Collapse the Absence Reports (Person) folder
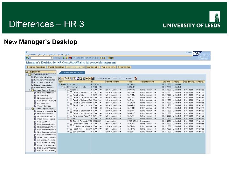The height and width of the screenshot is (172, 229). coord(30,90)
